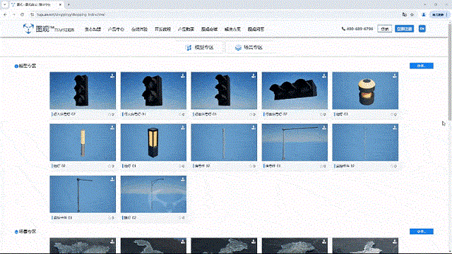452x254 pixels.
Task: Open the 产品中心 nav menu
Action: pos(116,29)
